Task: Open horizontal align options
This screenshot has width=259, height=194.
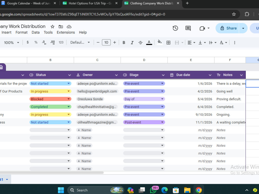Action: point(191,43)
